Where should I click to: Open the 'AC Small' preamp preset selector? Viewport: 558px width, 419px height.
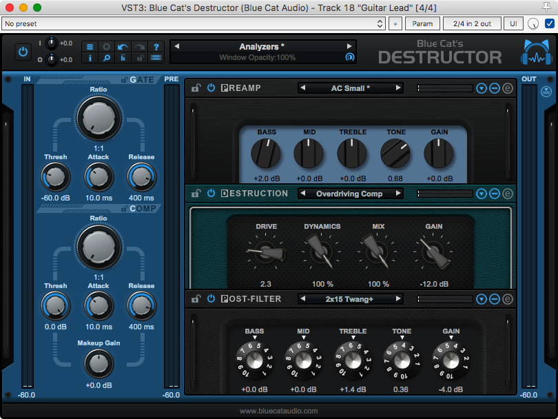350,88
